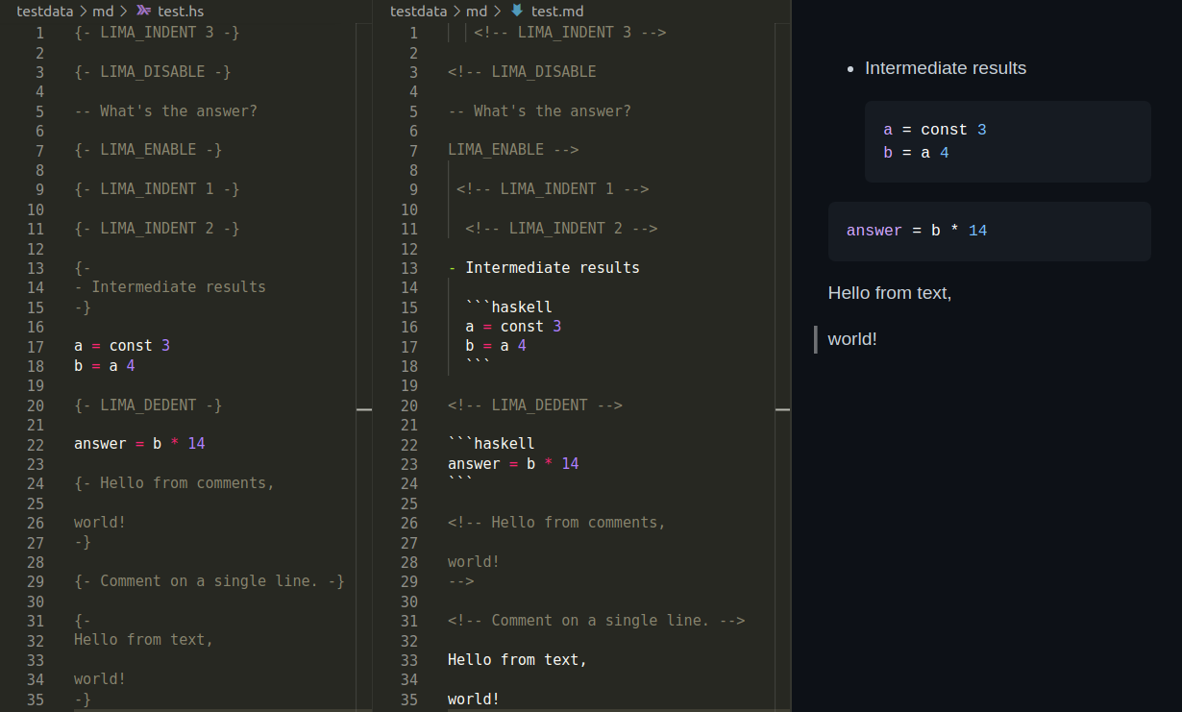Viewport: 1182px width, 712px height.
Task: Click 'answer = b * 14' in test.md
Action: (x=513, y=464)
